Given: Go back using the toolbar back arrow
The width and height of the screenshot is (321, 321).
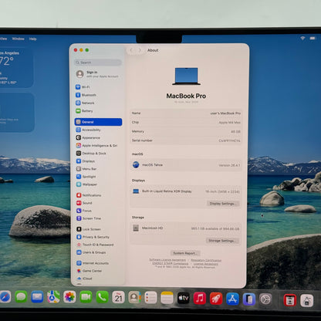Looking at the screenshot, I should (x=131, y=50).
